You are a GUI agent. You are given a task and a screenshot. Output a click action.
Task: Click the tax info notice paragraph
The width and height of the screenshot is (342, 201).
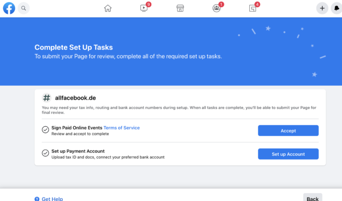pyautogui.click(x=179, y=110)
